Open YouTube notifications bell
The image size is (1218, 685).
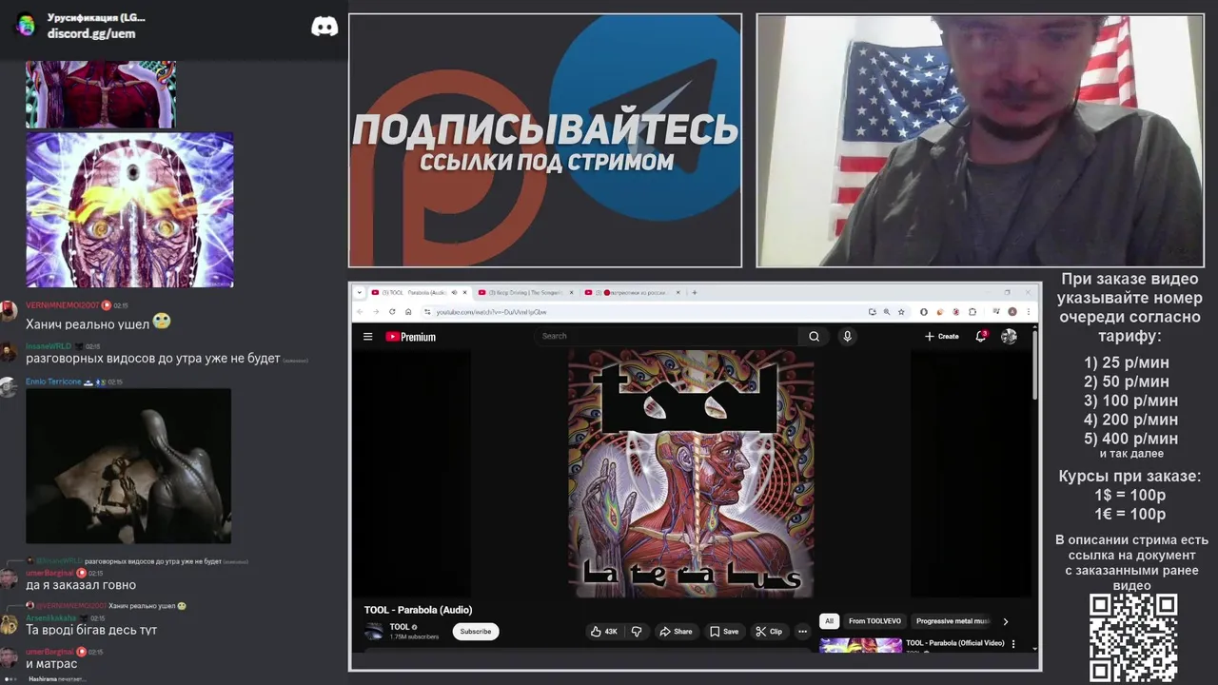(x=981, y=336)
